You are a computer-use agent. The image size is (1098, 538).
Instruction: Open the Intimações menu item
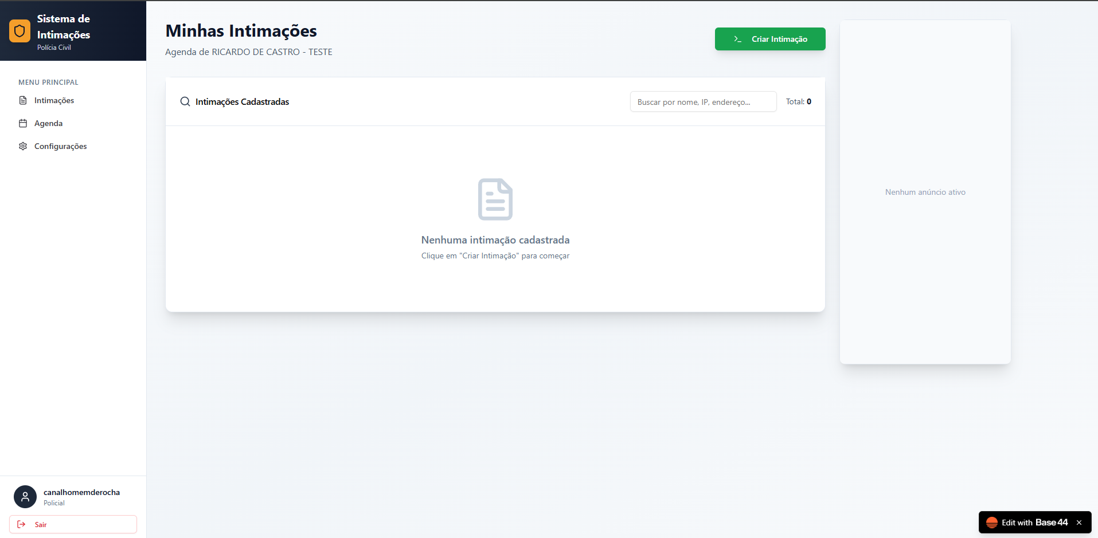[x=73, y=100]
